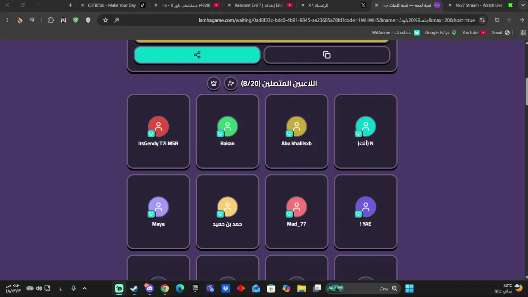Go forward to the next page
The image size is (528, 297).
(510, 20)
